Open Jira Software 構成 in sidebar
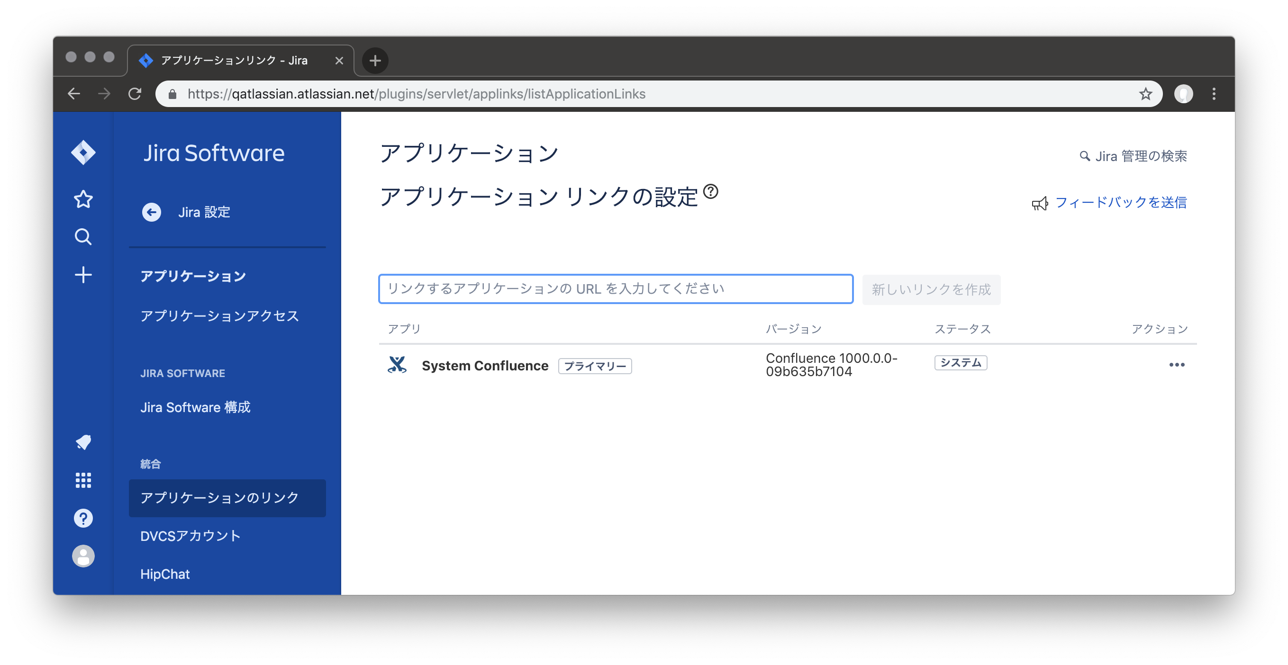 point(195,407)
